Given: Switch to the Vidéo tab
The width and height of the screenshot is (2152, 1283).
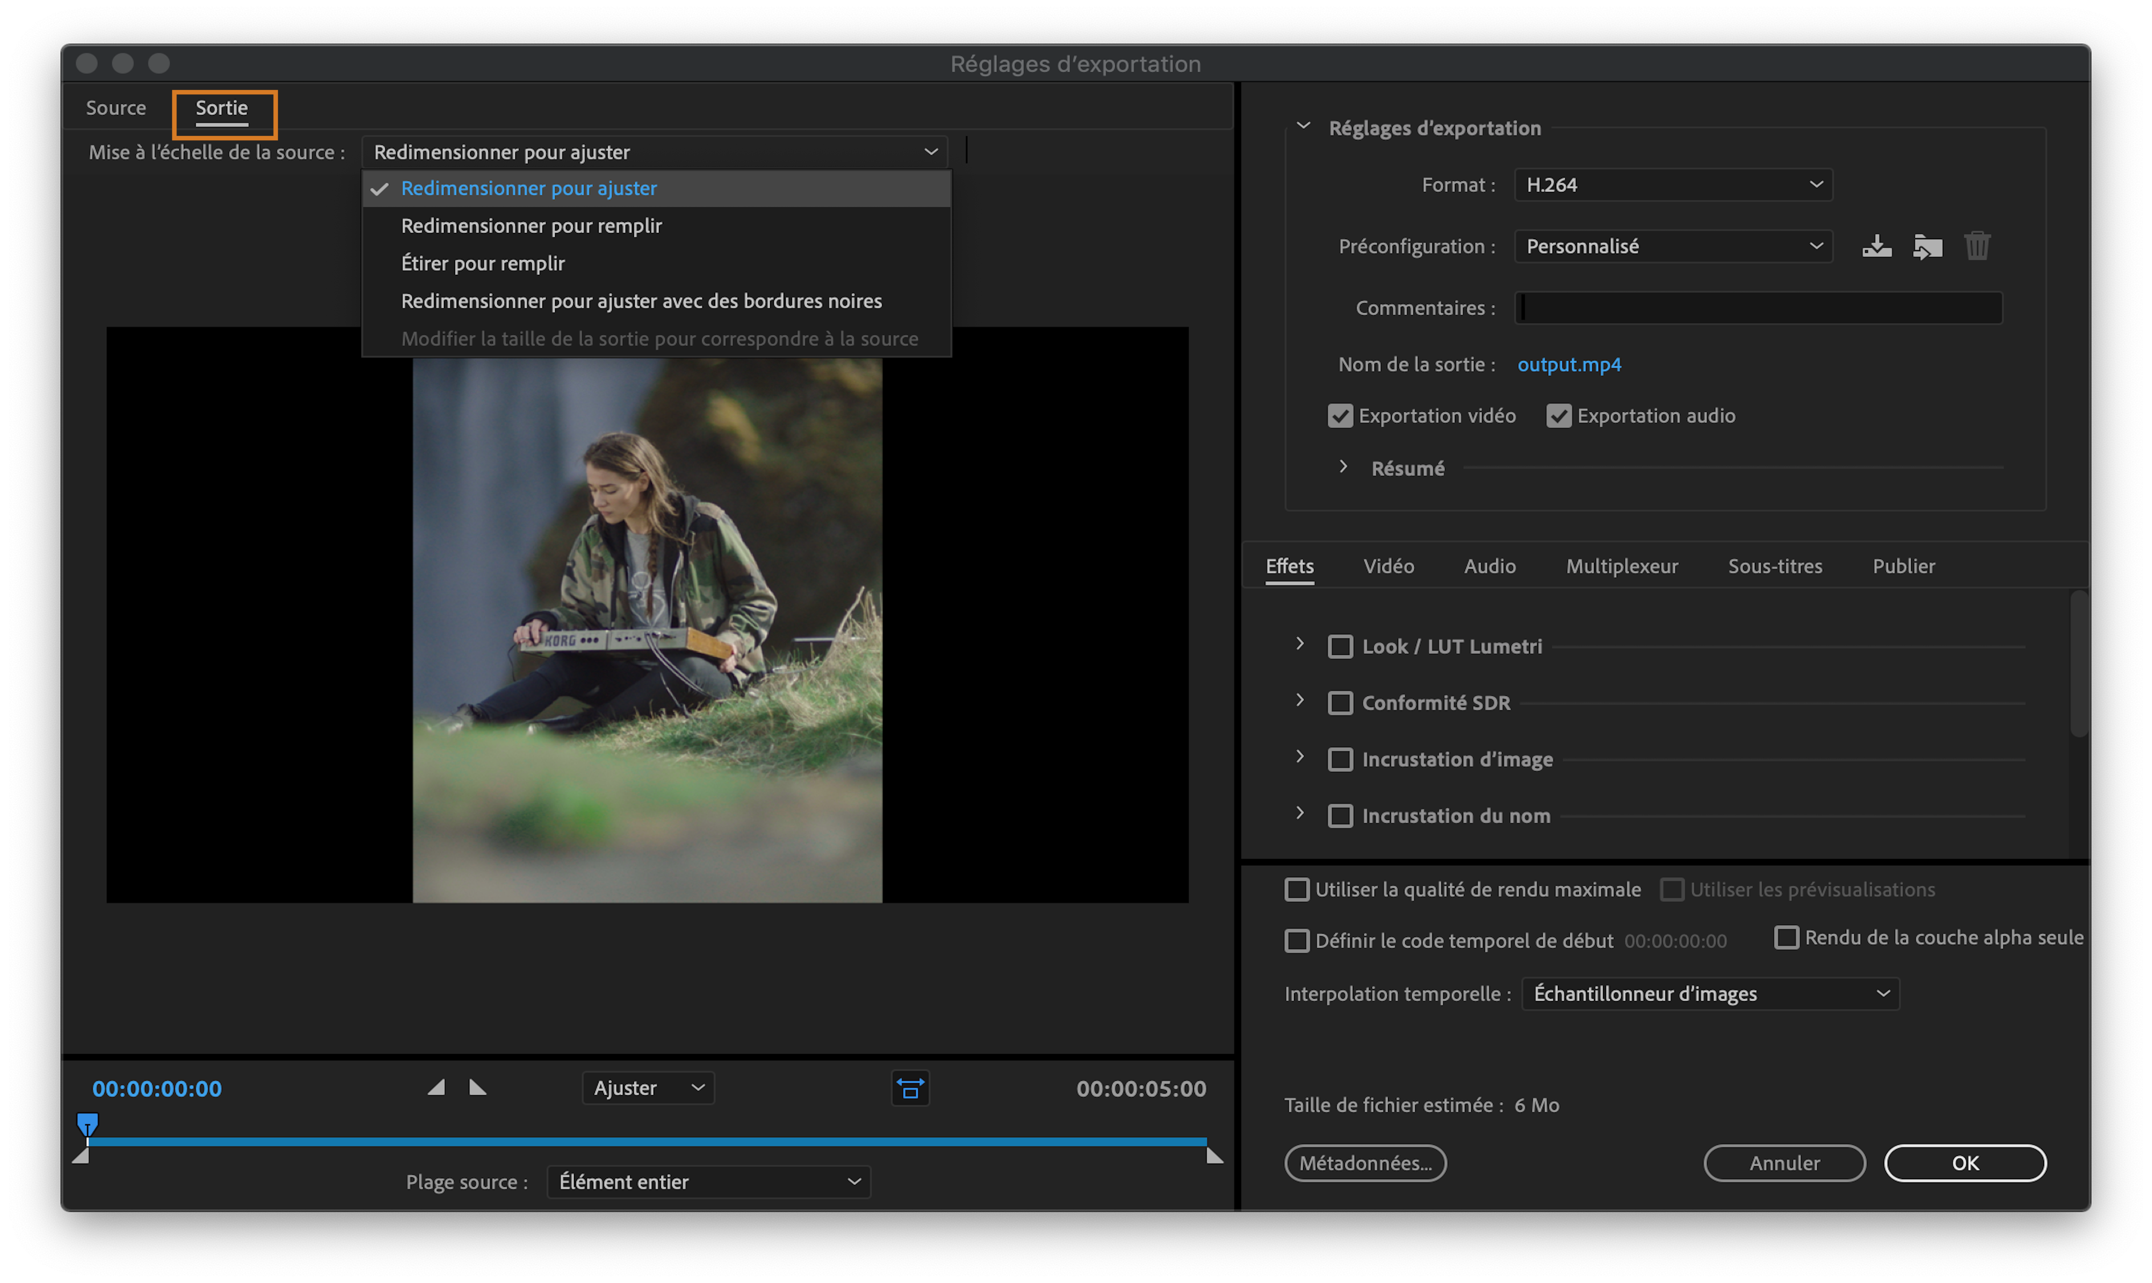Looking at the screenshot, I should tap(1388, 566).
